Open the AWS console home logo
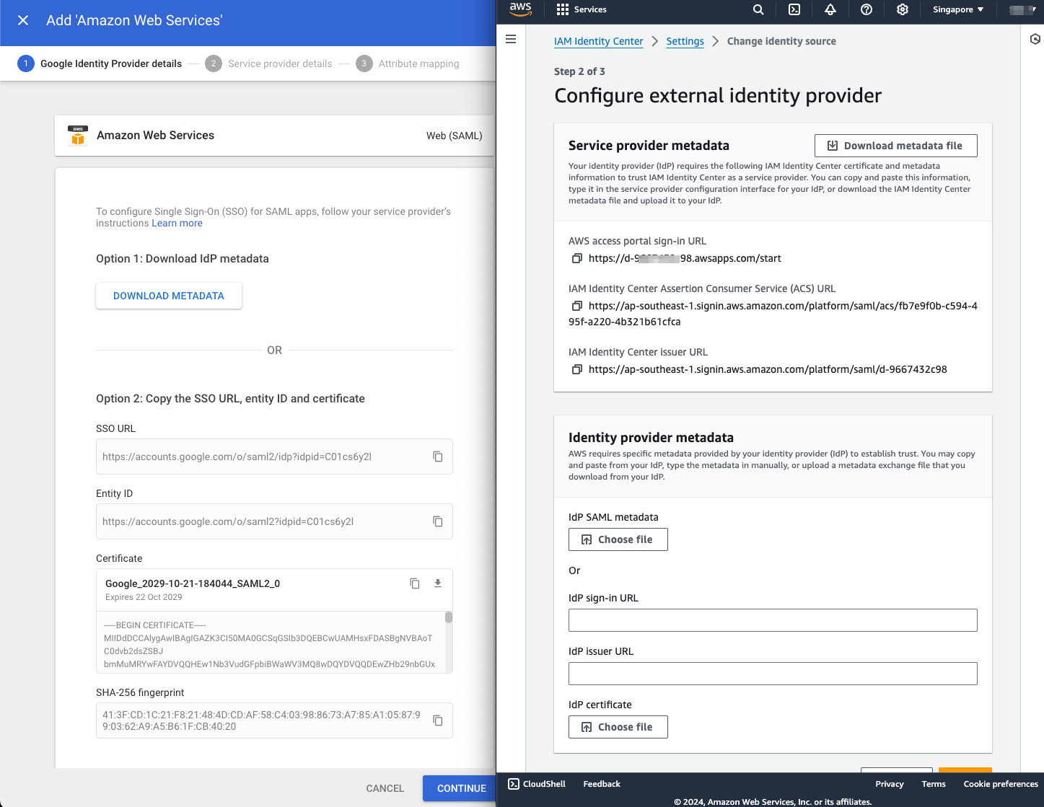The image size is (1044, 807). (520, 9)
